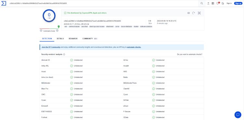The width and height of the screenshot is (244, 120).
Task: Click the blue Sign up button
Action: click(238, 3)
